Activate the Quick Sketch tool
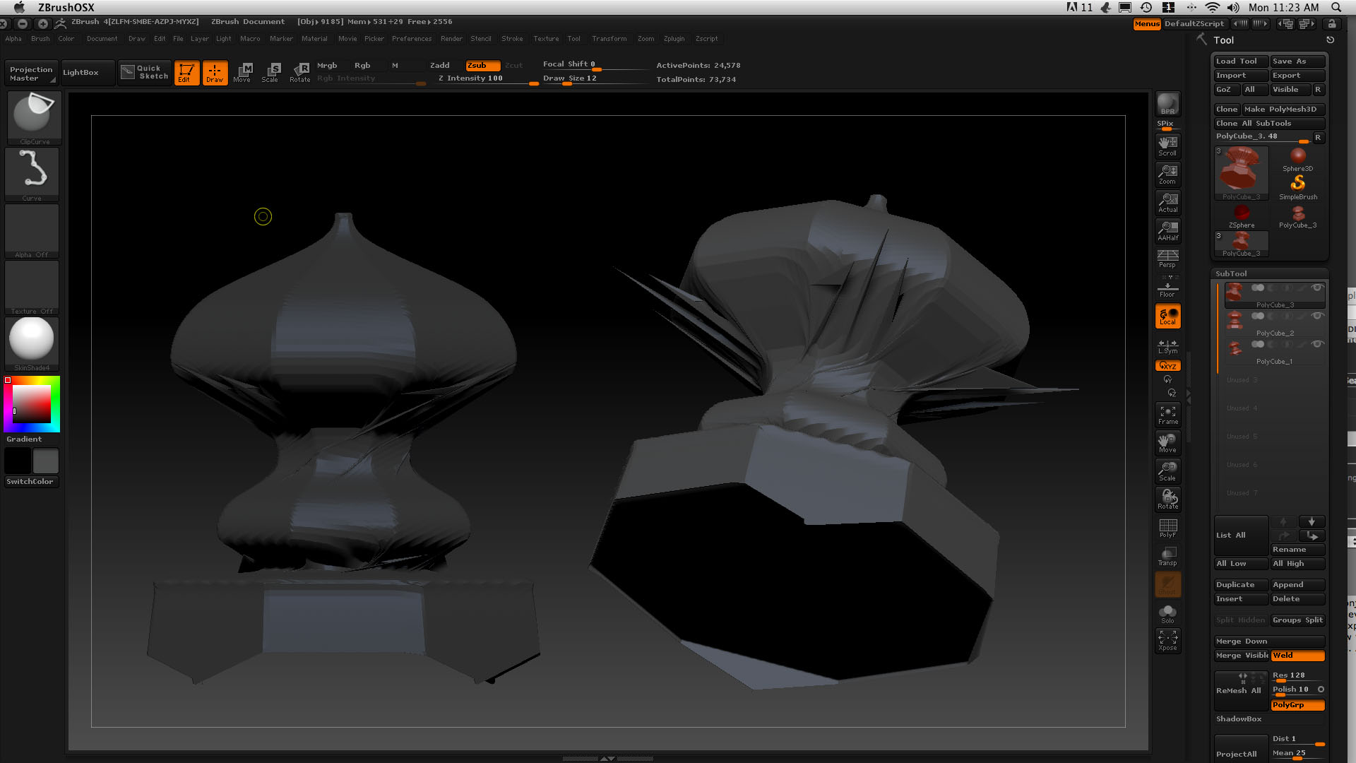The image size is (1356, 763). (144, 71)
